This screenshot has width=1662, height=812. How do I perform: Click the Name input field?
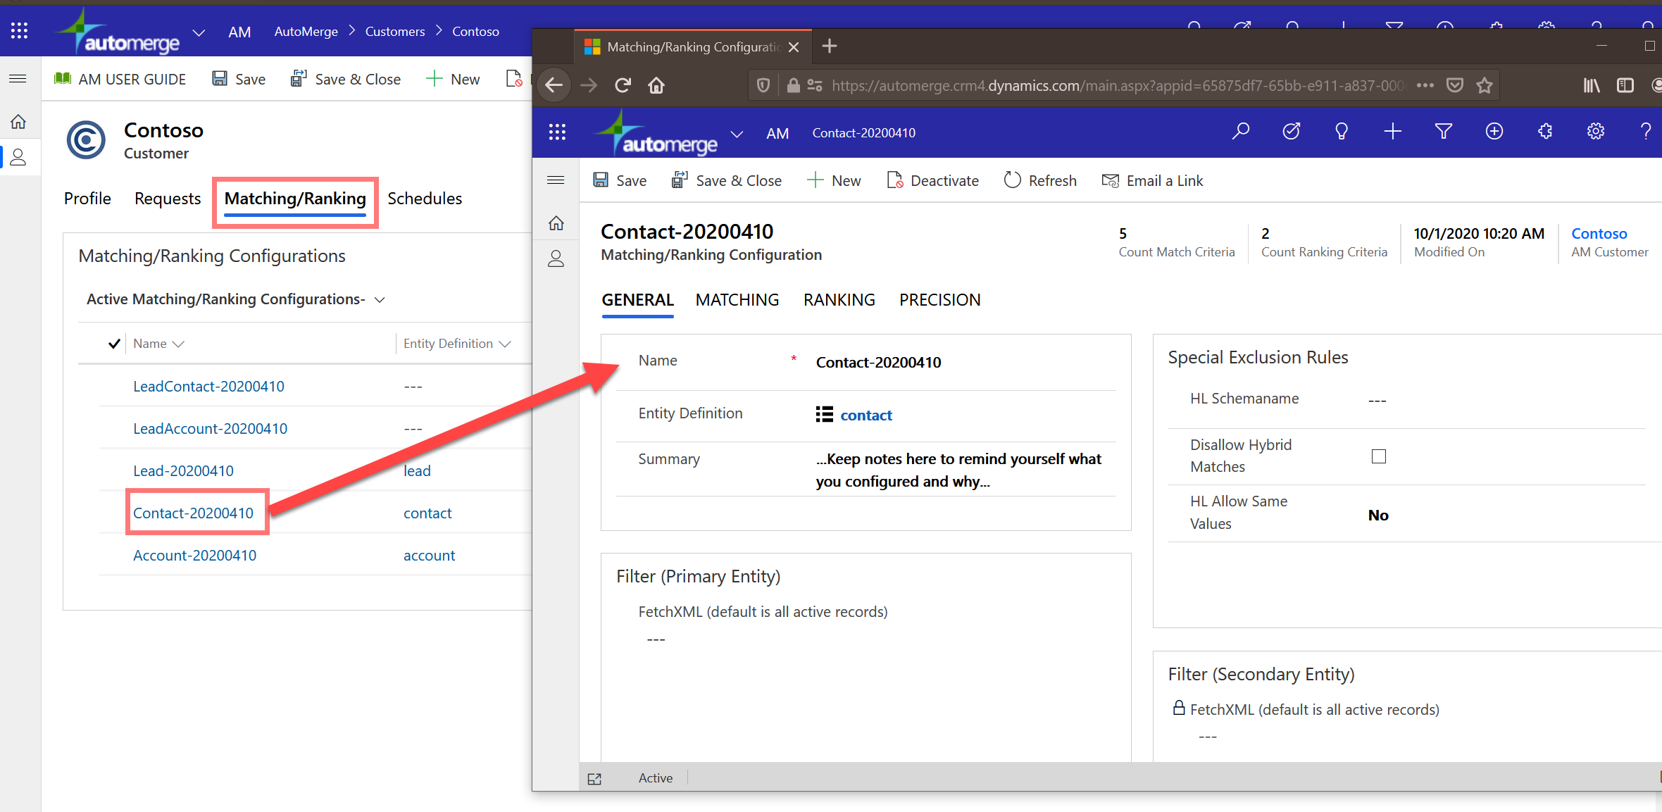pyautogui.click(x=965, y=363)
